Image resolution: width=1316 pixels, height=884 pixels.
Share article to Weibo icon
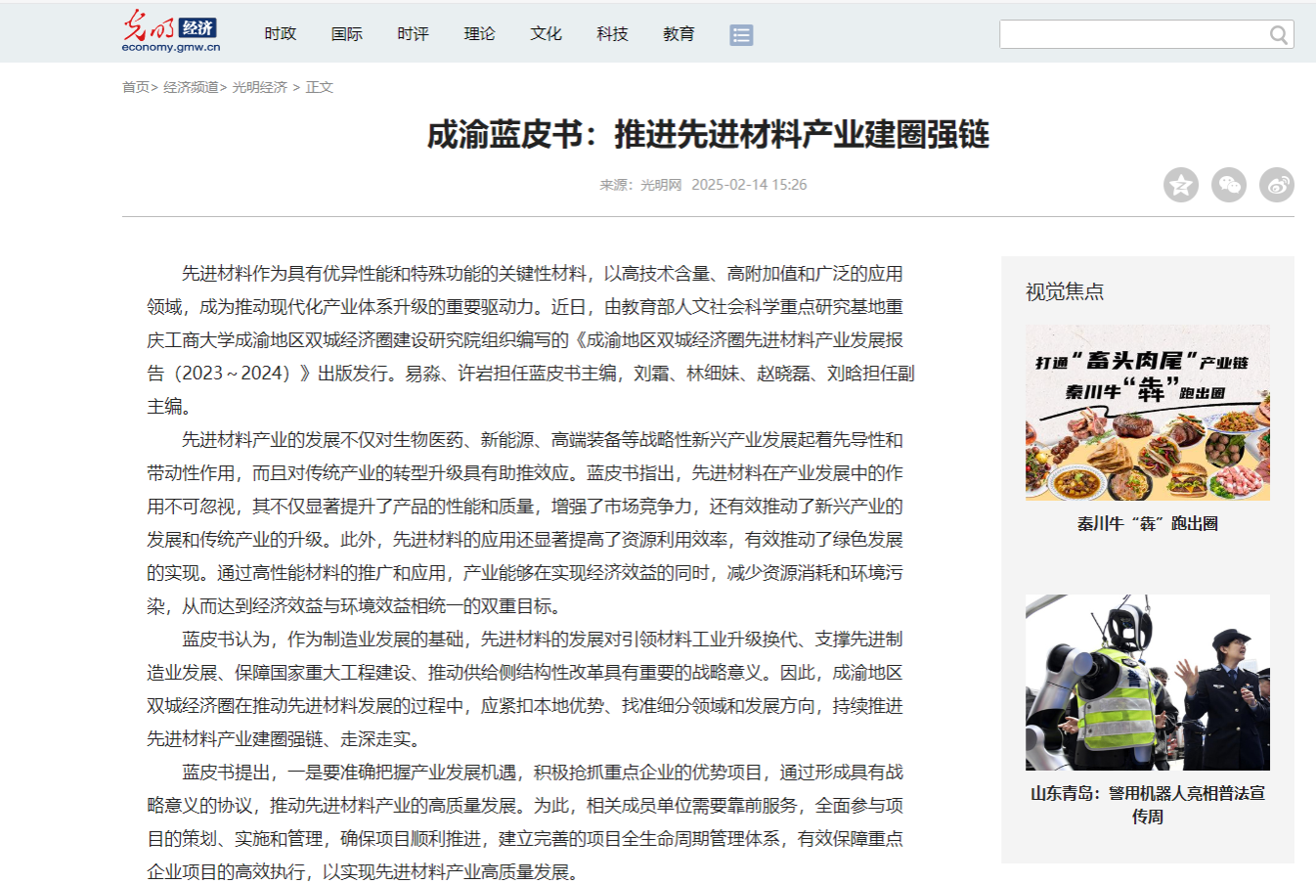[1276, 185]
